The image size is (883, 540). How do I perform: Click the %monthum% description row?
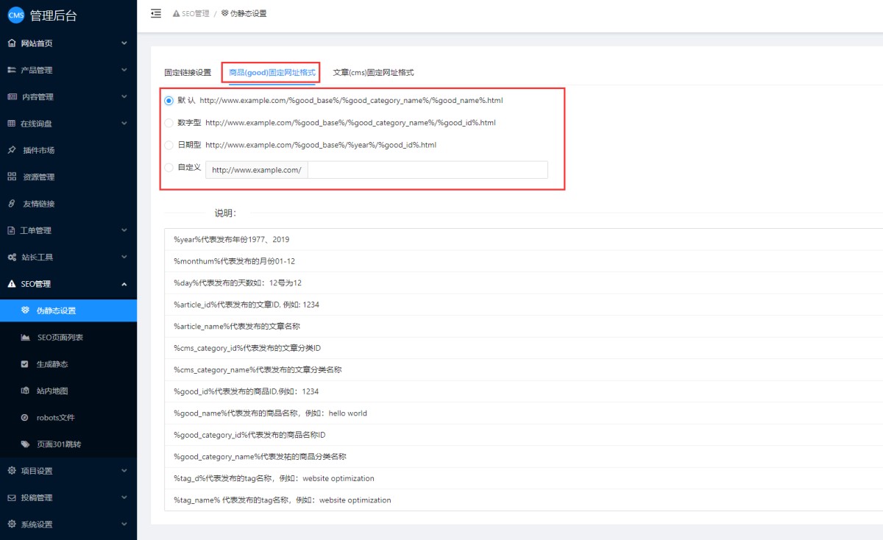(524, 261)
